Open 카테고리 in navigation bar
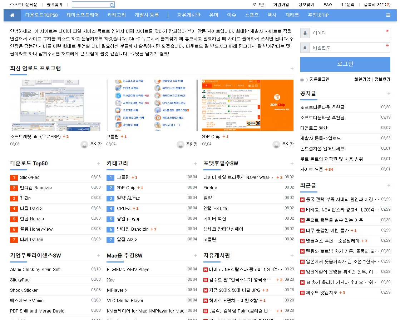 [117, 15]
